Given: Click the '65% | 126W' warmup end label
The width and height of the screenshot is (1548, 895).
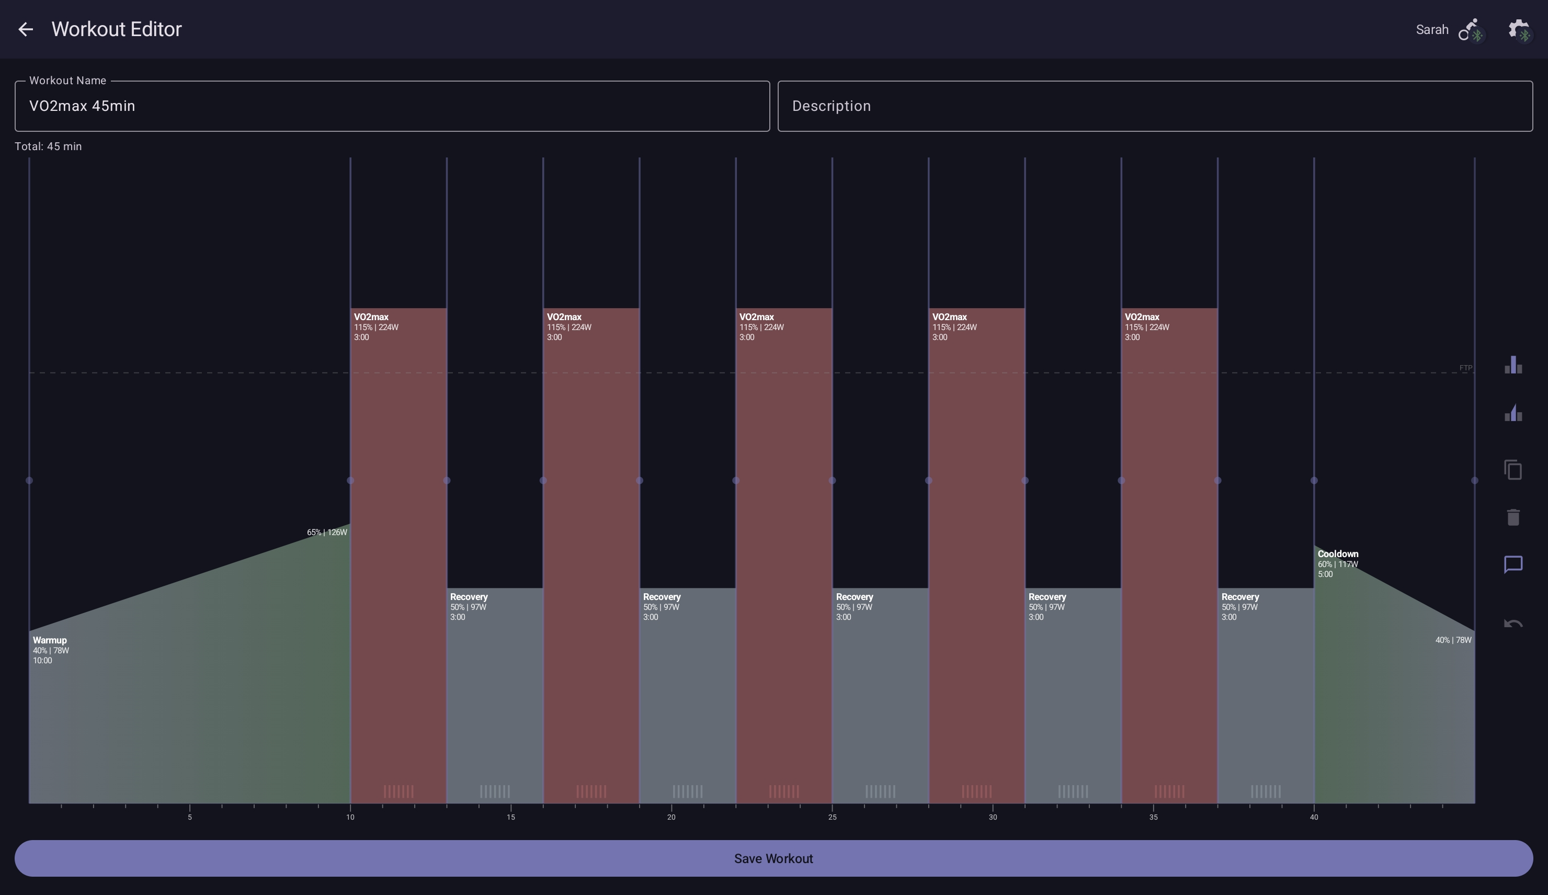Looking at the screenshot, I should pyautogui.click(x=327, y=532).
